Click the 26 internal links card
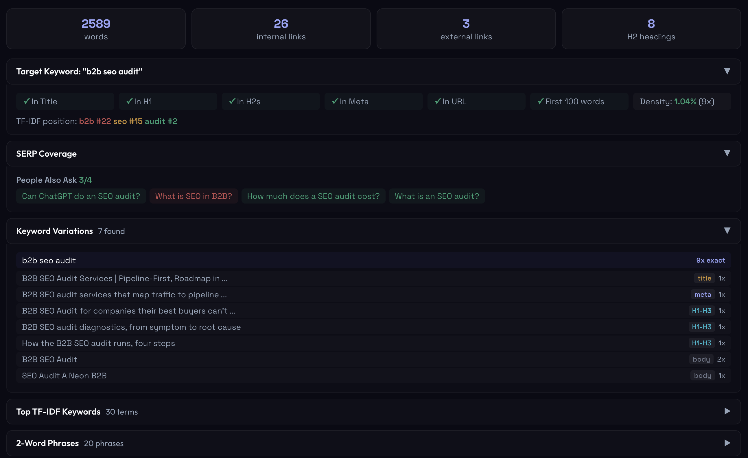 click(x=281, y=29)
